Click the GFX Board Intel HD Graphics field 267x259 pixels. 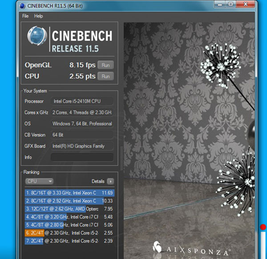point(82,146)
